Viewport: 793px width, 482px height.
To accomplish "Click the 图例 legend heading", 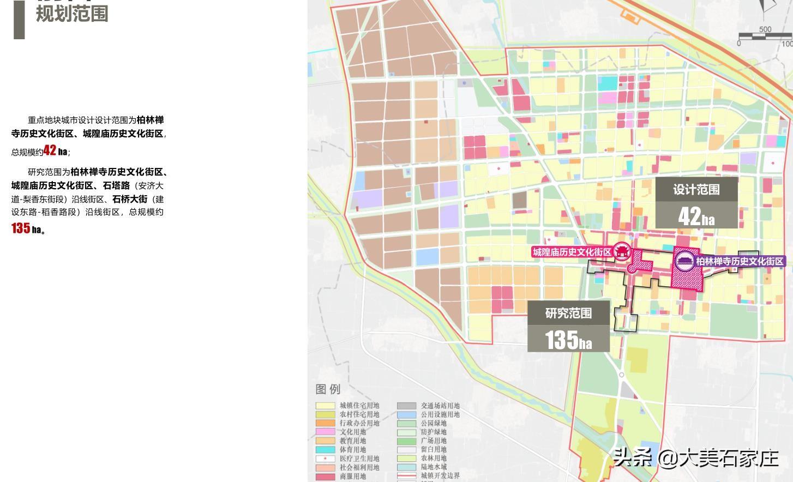I will [328, 389].
